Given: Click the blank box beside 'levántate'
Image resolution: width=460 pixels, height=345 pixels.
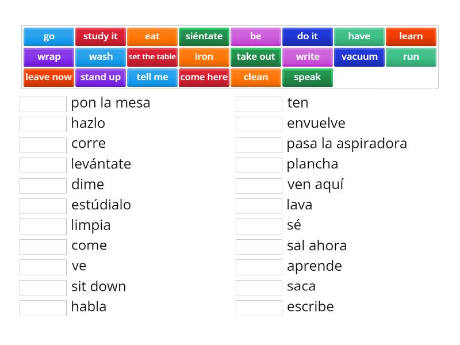Looking at the screenshot, I should pyautogui.click(x=43, y=165).
